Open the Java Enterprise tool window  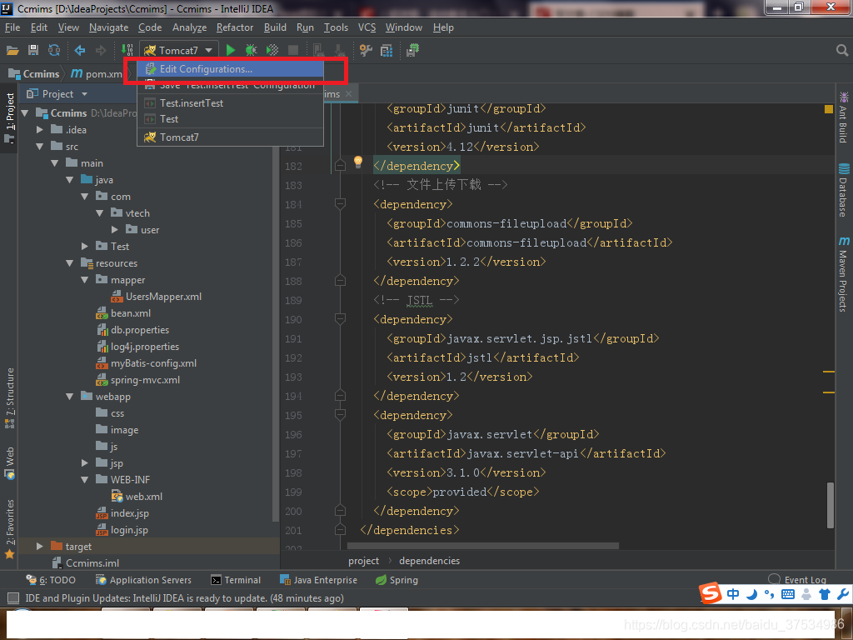(x=318, y=580)
